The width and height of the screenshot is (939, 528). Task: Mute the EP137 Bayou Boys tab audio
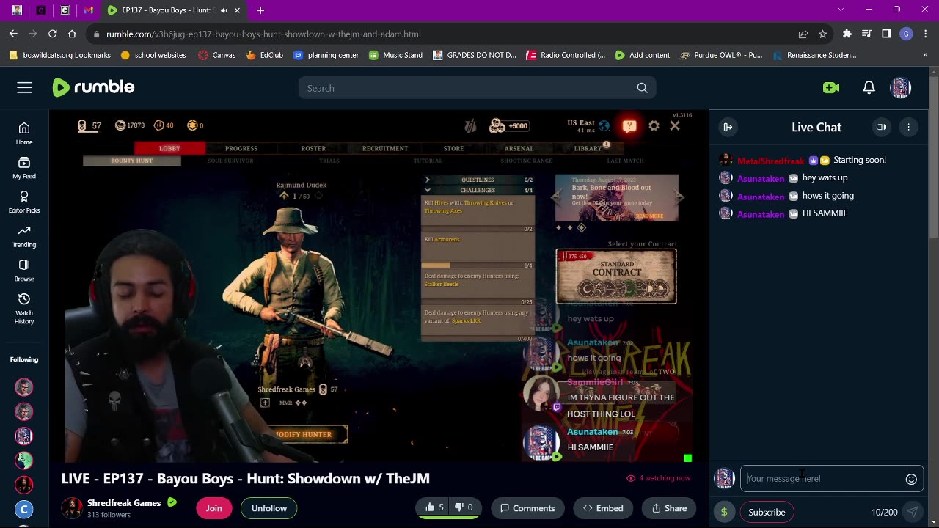[224, 10]
